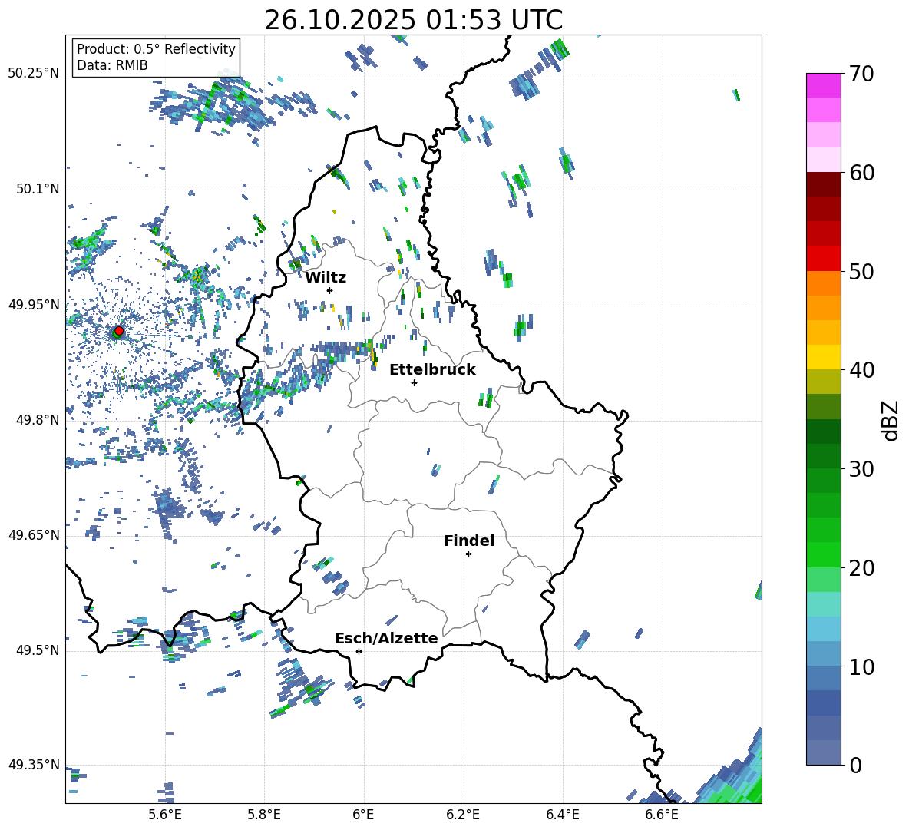Click the cyan colorbar segment above 10
Screen dimensions: 909x830
823,629
